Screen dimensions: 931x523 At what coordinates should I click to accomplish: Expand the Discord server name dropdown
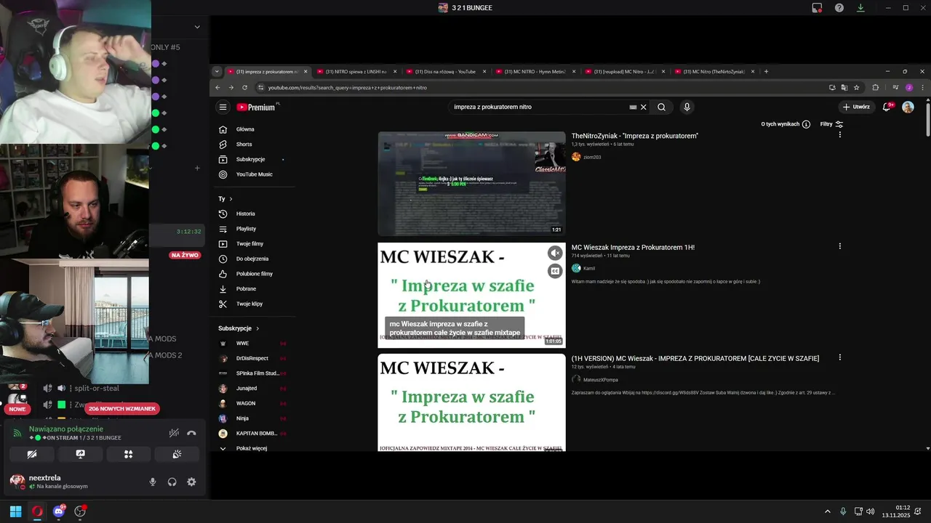click(197, 27)
